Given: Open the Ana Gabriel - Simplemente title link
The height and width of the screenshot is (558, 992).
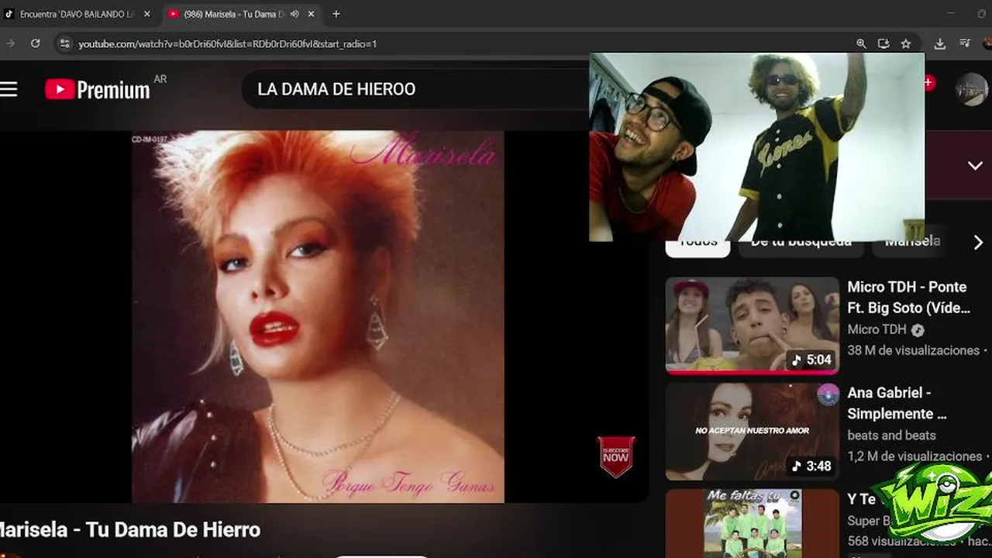Looking at the screenshot, I should pos(897,403).
